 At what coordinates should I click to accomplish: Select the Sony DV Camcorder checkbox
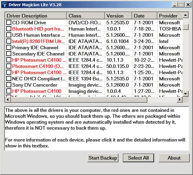coord(9,85)
